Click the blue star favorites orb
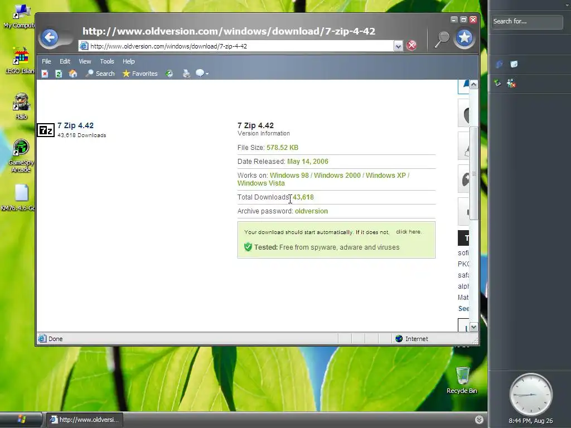Image resolution: width=571 pixels, height=428 pixels. [x=464, y=38]
